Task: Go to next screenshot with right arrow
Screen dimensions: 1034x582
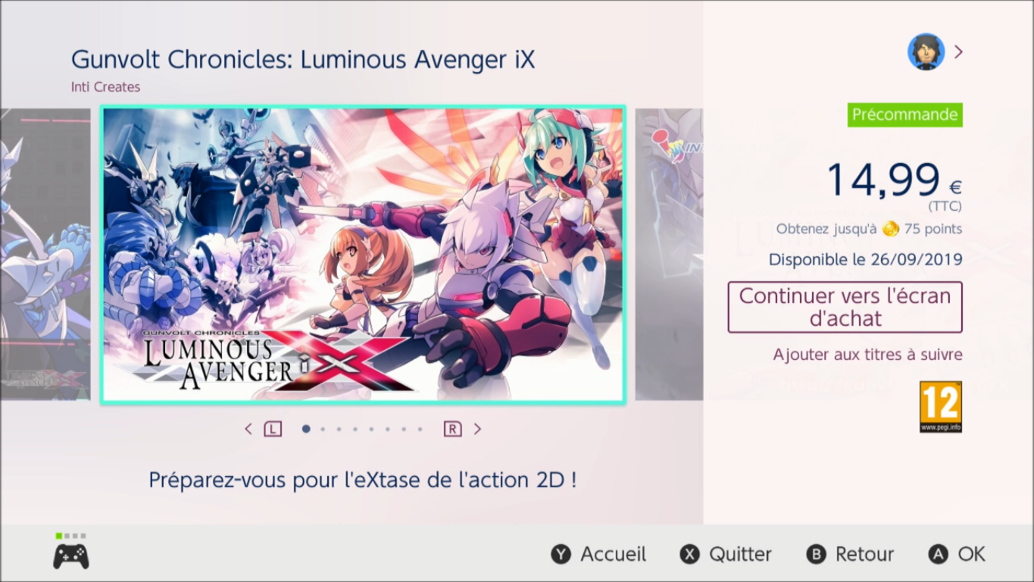Action: click(x=477, y=429)
